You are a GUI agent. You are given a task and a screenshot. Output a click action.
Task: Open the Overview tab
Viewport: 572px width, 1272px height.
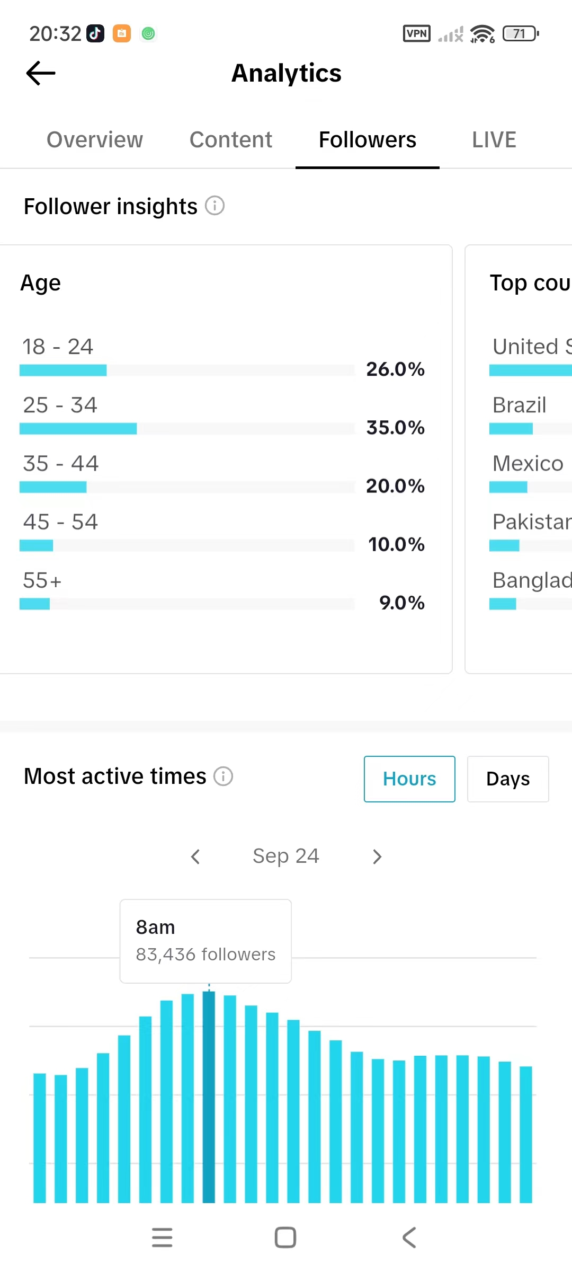click(95, 140)
